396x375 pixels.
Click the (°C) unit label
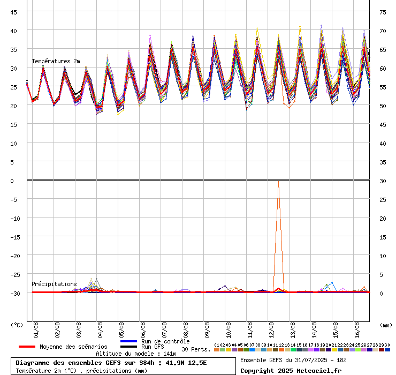(17, 325)
